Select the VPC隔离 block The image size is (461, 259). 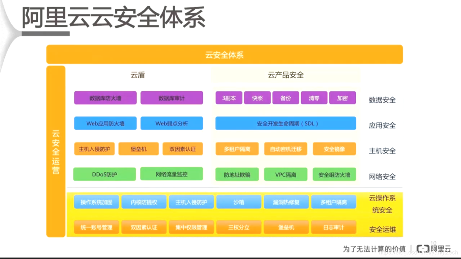pos(286,174)
